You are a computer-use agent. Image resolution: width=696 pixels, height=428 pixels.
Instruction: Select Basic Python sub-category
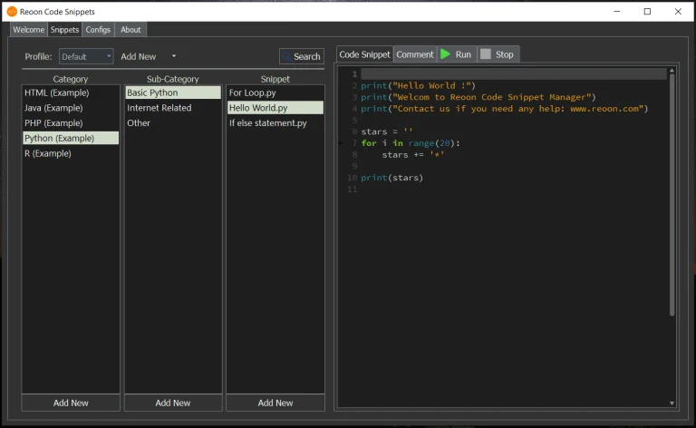(x=173, y=92)
